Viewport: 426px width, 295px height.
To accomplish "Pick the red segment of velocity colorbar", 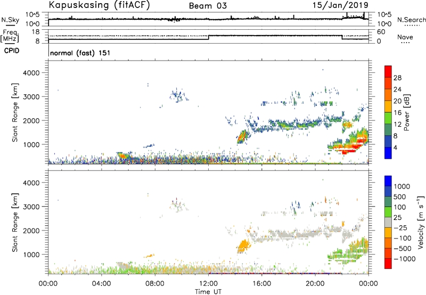I will (x=388, y=264).
